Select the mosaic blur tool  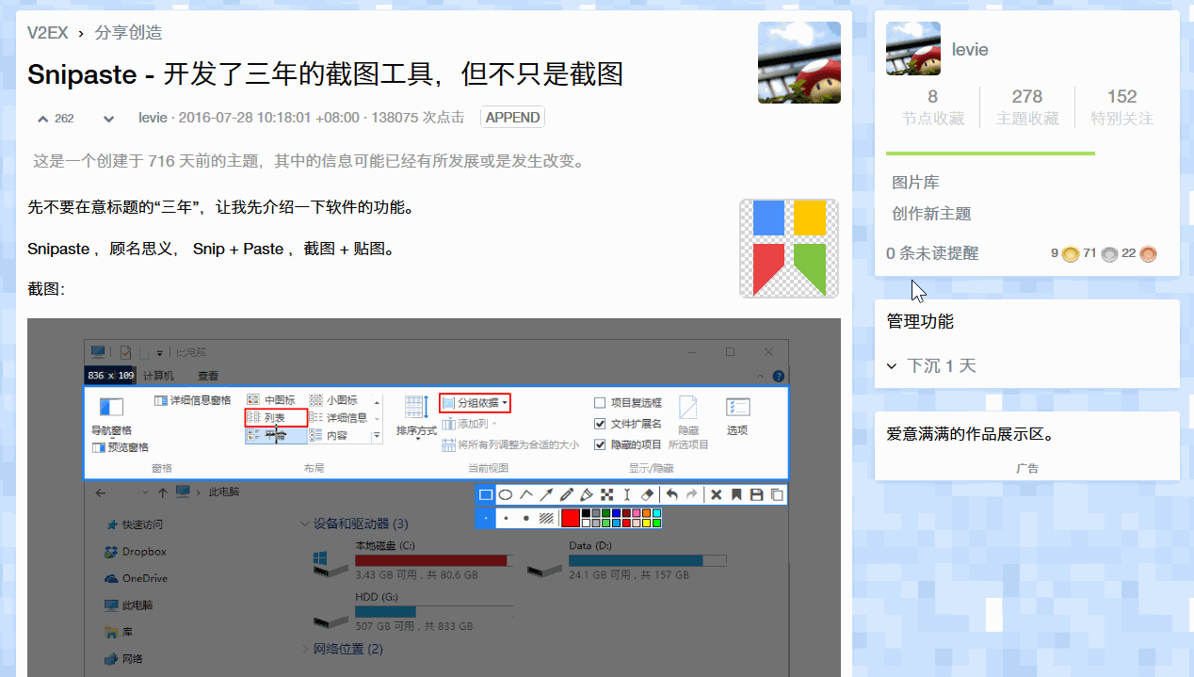606,495
